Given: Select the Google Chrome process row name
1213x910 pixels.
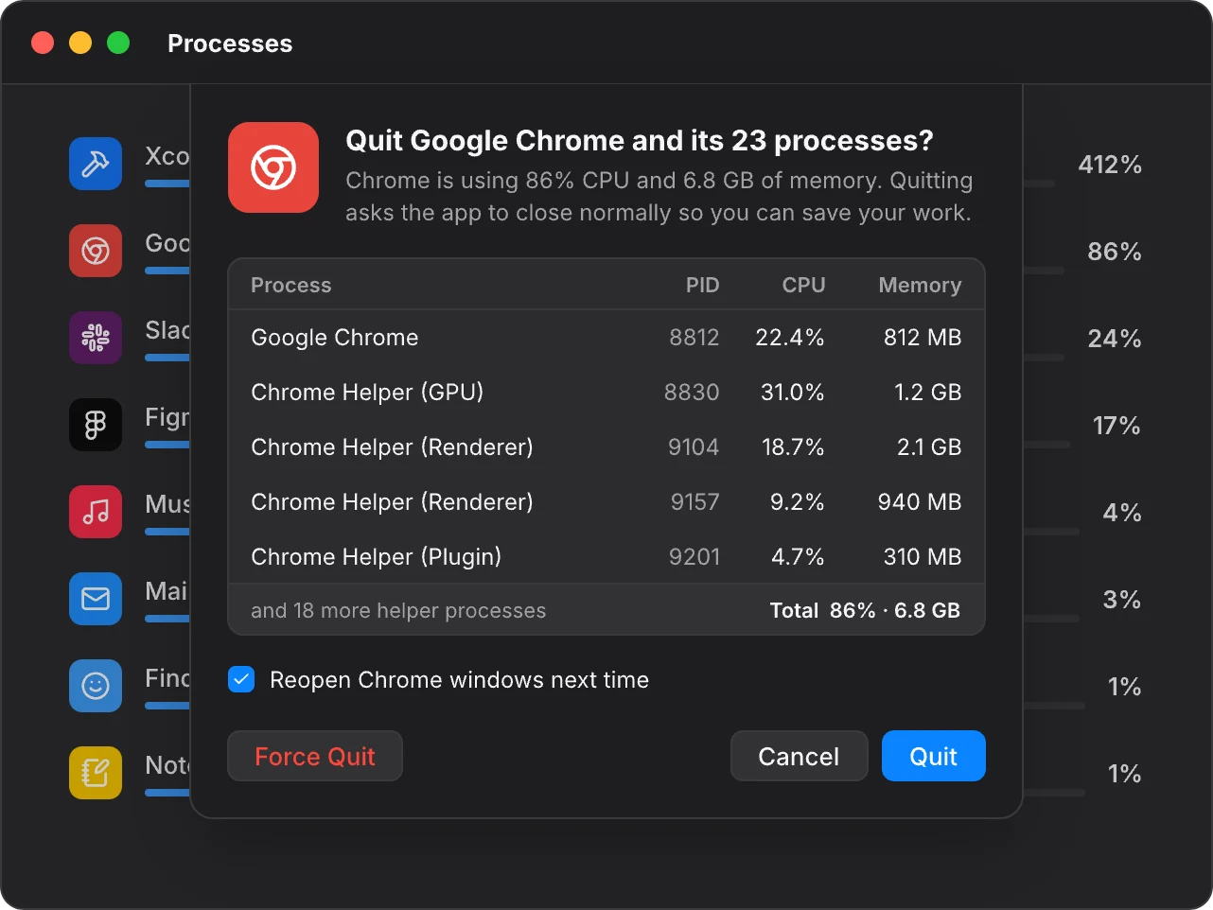Looking at the screenshot, I should tap(335, 338).
